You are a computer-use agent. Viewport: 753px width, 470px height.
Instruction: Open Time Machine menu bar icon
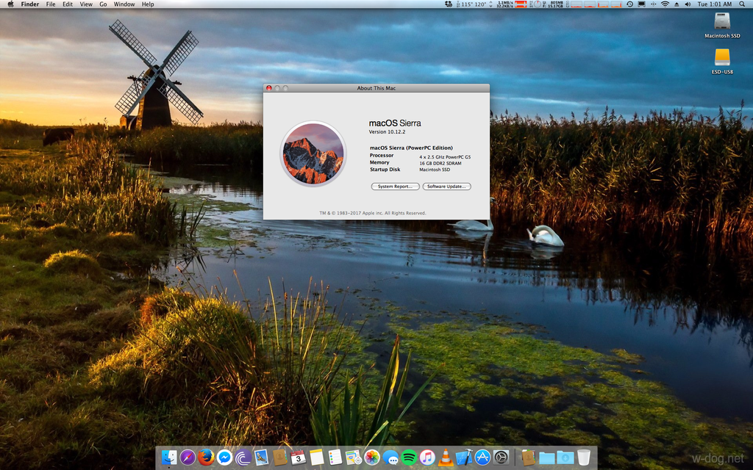click(629, 4)
